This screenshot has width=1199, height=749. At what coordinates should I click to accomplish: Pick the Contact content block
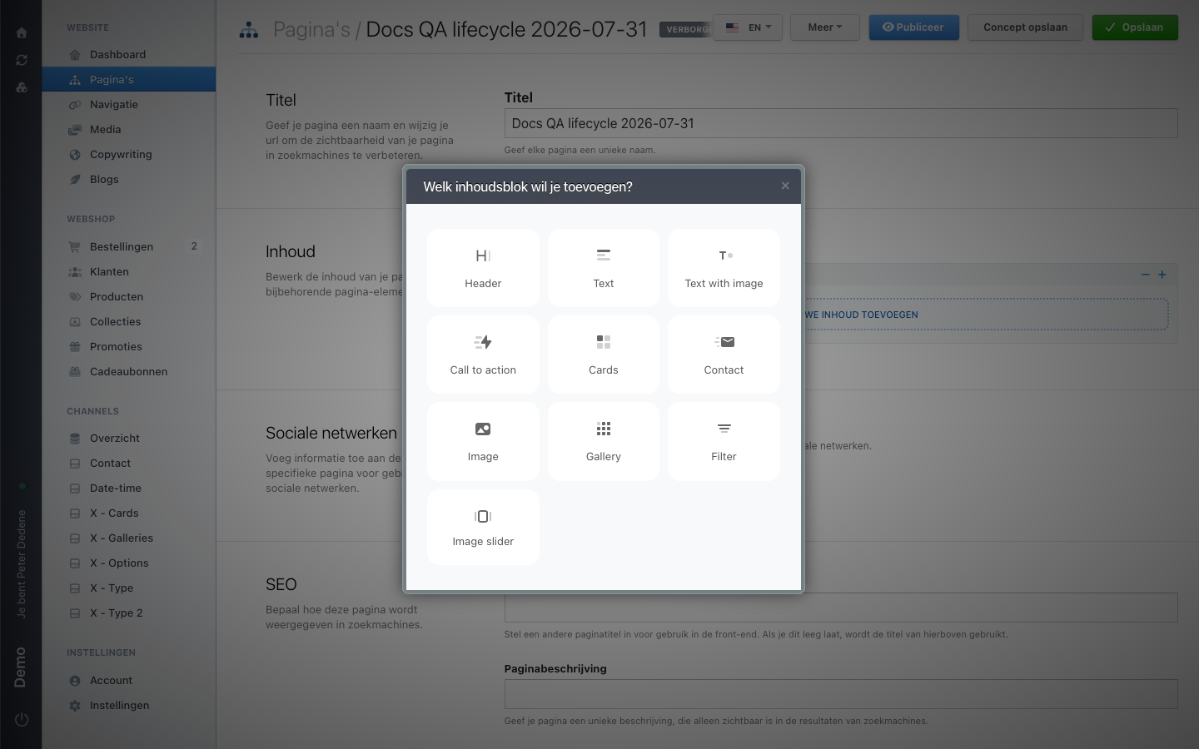[724, 355]
